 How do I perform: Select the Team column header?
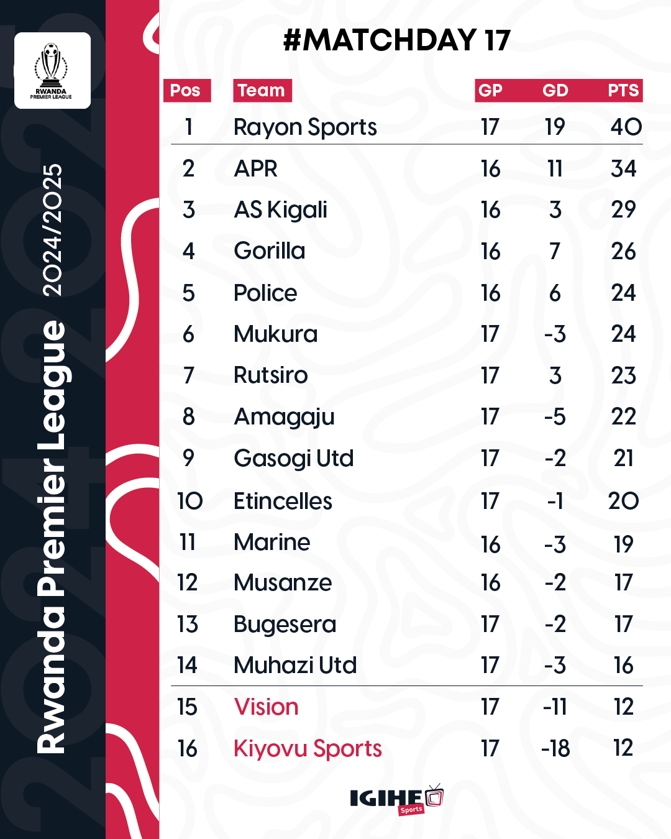[x=262, y=91]
